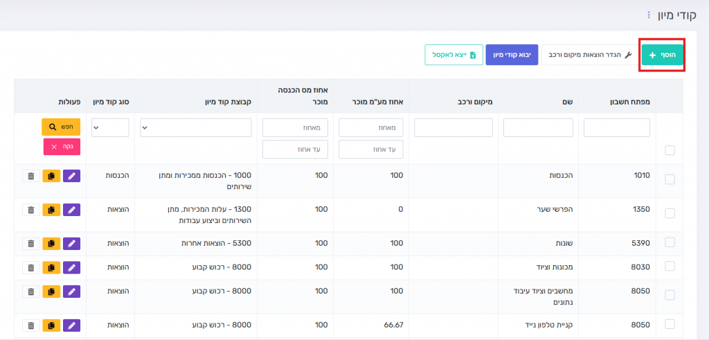Select the checkbox for row 5390 שונות
Viewport: 709px width, 340px height.
[670, 242]
